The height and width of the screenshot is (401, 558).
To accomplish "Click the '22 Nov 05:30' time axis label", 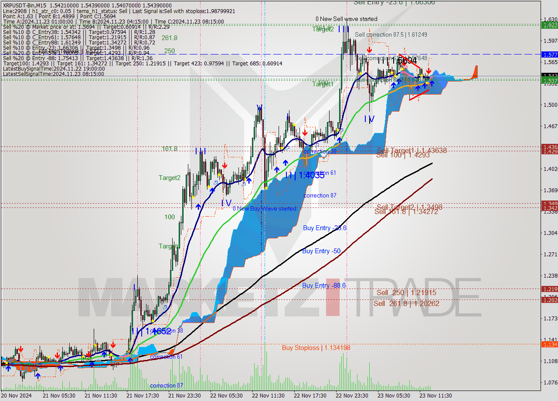I will pos(226,396).
